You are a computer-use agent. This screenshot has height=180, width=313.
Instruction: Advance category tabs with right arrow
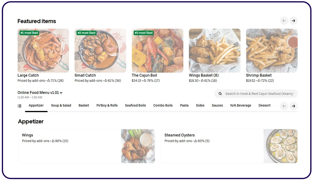(x=293, y=106)
